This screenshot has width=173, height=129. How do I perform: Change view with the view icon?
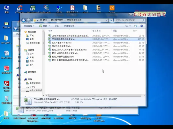pyautogui.click(x=126, y=26)
